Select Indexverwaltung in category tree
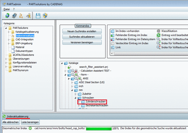 coord(25,36)
